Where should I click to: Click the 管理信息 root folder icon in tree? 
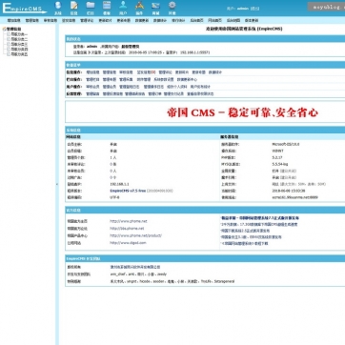point(4,29)
